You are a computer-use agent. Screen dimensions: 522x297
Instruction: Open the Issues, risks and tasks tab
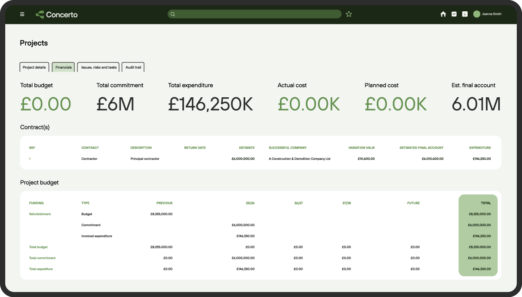[x=98, y=67]
